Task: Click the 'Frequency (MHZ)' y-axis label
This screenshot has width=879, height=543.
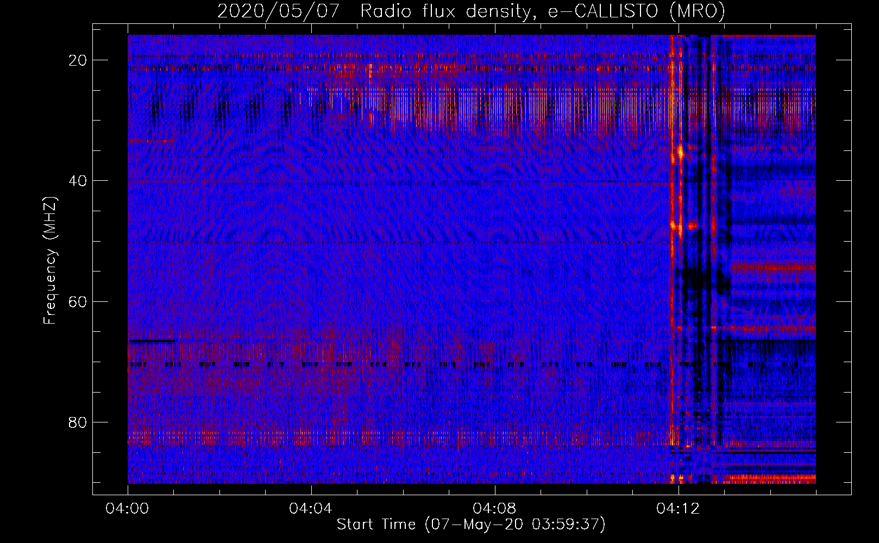Action: [50, 261]
